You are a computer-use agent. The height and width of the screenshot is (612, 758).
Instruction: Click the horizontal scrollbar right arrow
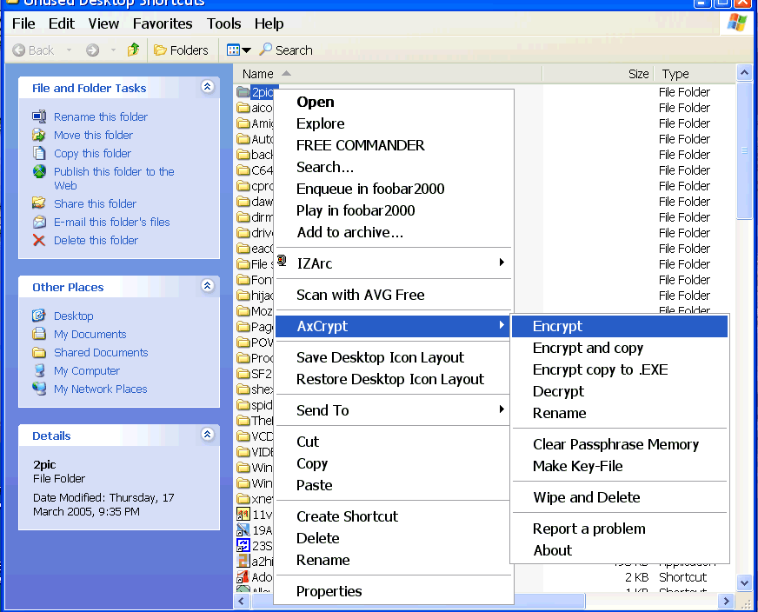(726, 601)
